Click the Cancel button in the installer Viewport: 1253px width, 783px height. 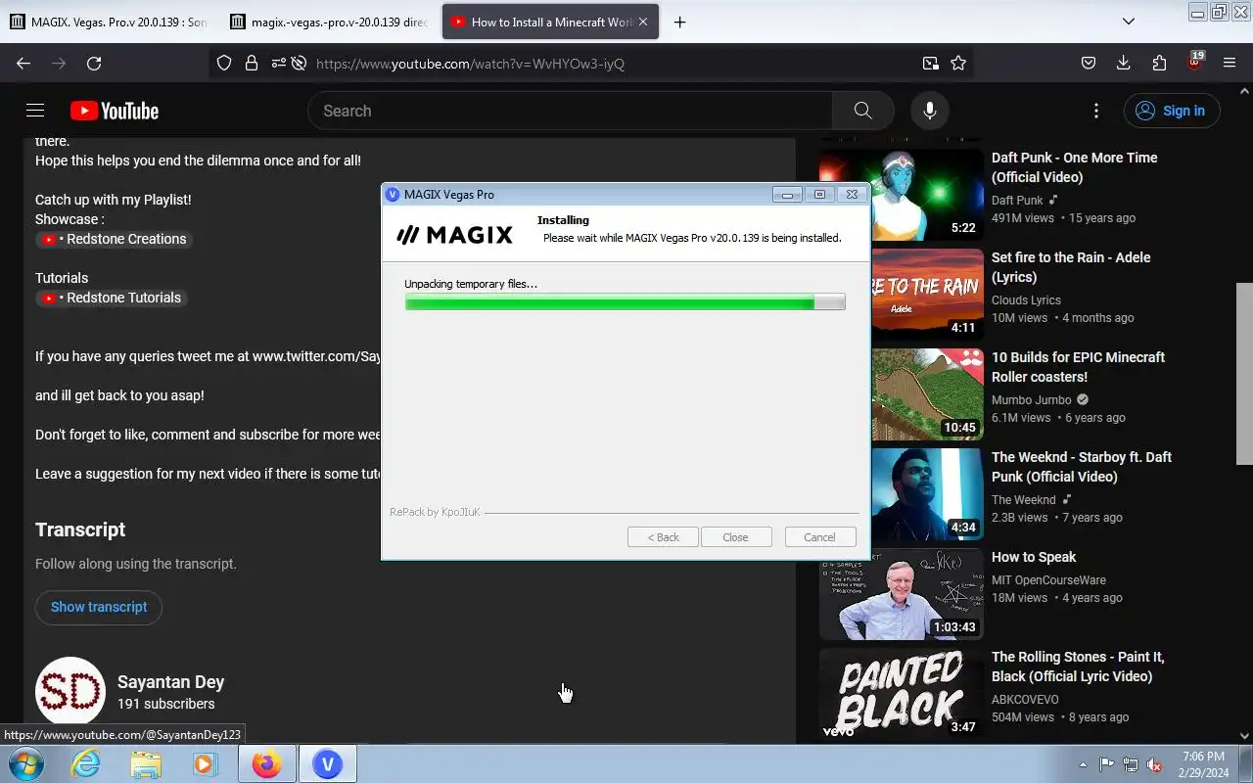click(x=820, y=537)
